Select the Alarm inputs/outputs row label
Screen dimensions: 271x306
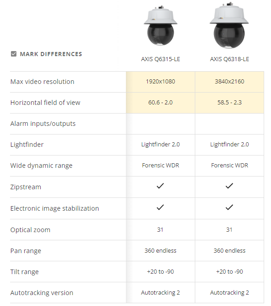click(43, 124)
